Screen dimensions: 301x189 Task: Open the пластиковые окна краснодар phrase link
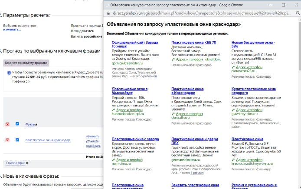[x=48, y=140]
